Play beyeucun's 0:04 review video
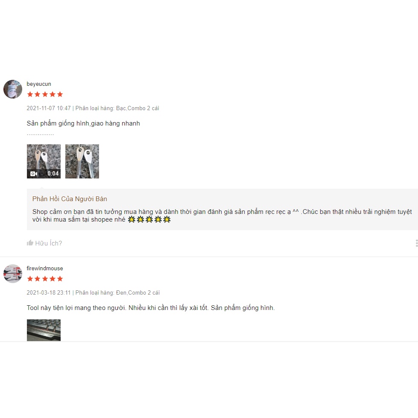The image size is (418, 418). pyautogui.click(x=44, y=161)
